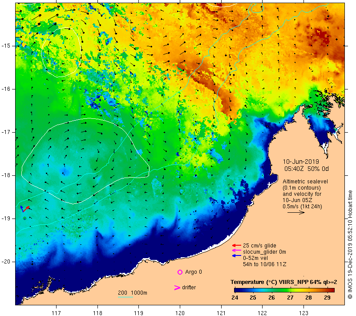Viewport: 356px width, 316px height.
Task: Click the red 25 cm/s glide arrow
Action: pos(237,245)
